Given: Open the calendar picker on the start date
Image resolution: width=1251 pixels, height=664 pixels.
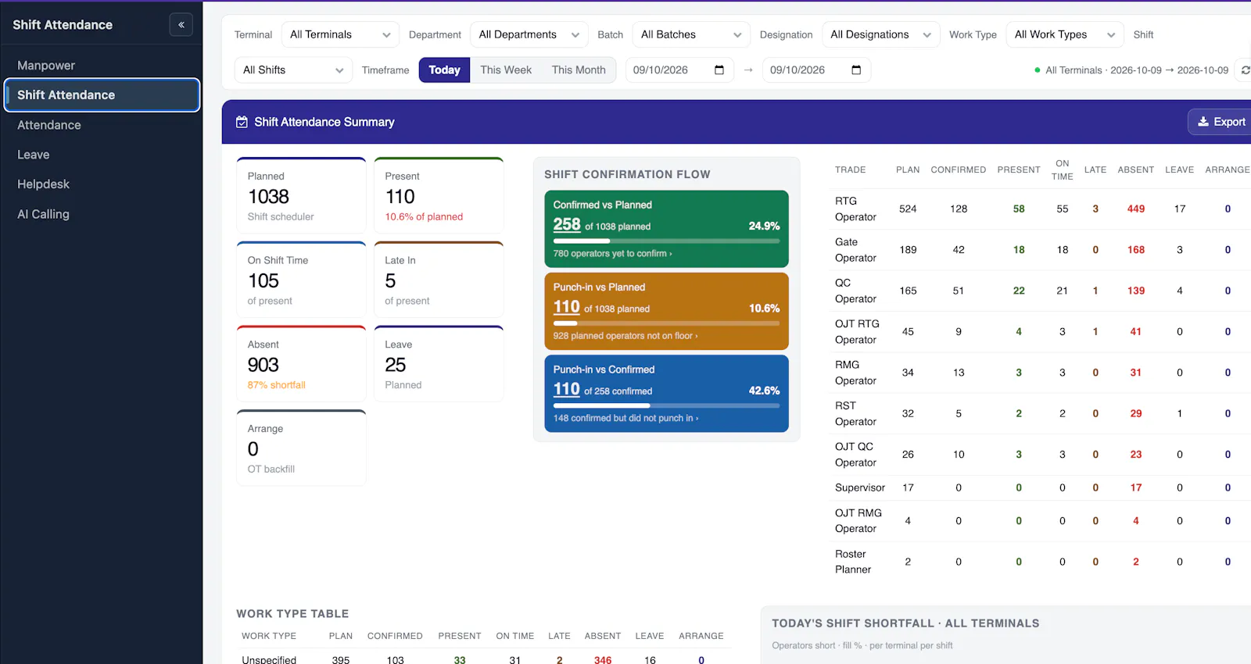Looking at the screenshot, I should point(719,70).
